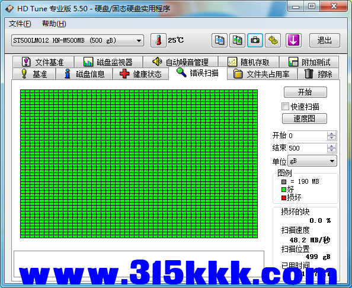This screenshot has width=352, height=288.
Task: Decrease the 结束 value with down arrow
Action: pos(331,151)
